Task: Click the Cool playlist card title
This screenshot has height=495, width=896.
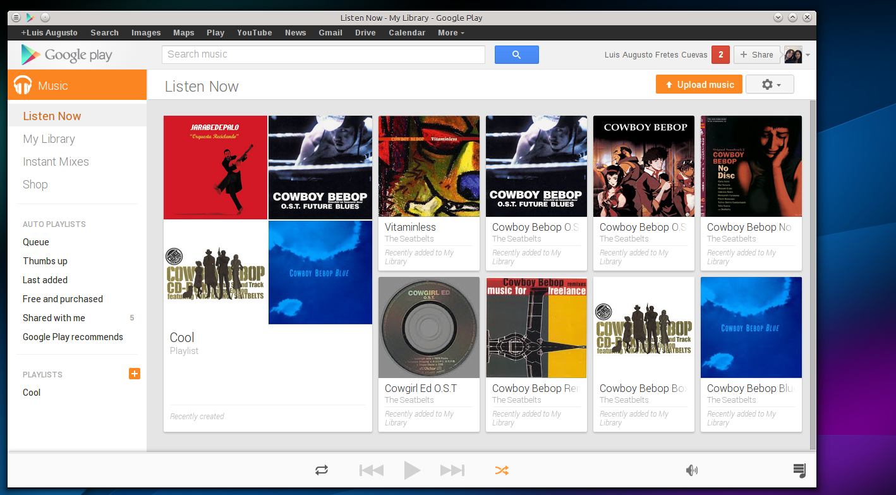Action: [x=182, y=338]
